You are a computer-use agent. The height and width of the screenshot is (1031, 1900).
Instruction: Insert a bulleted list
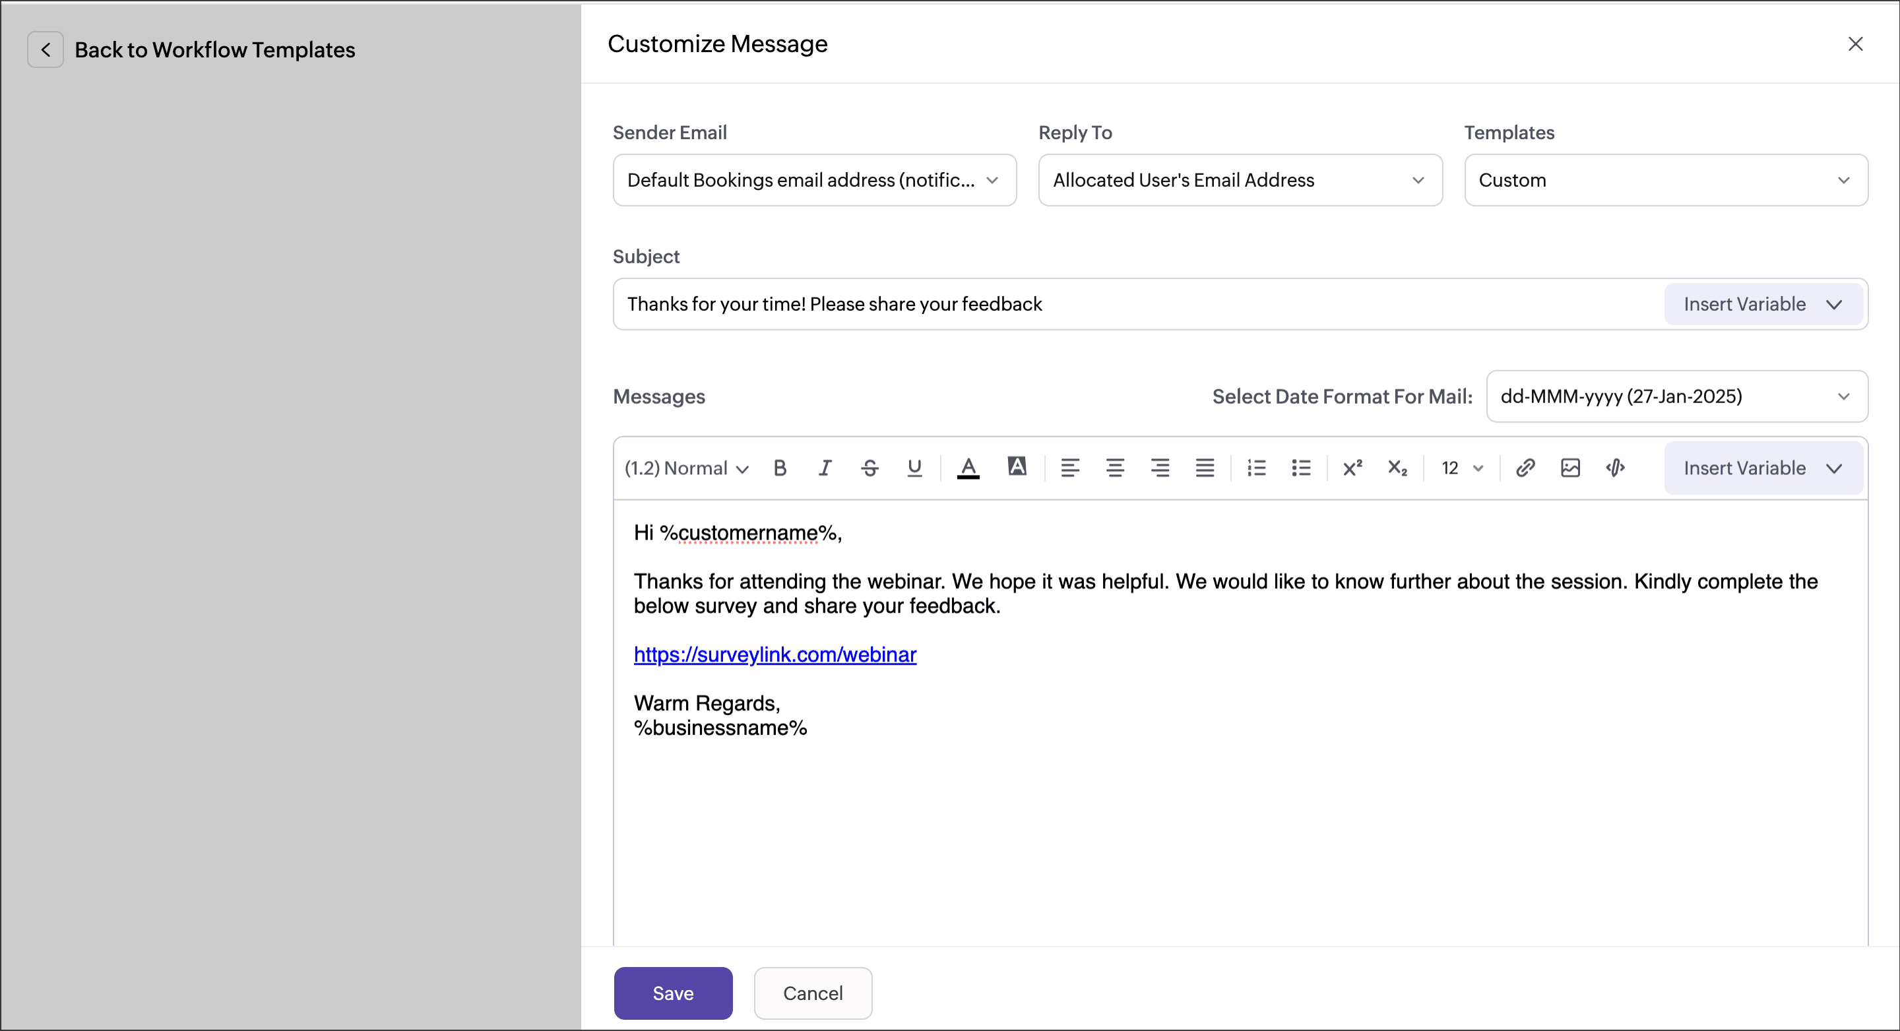click(x=1301, y=468)
